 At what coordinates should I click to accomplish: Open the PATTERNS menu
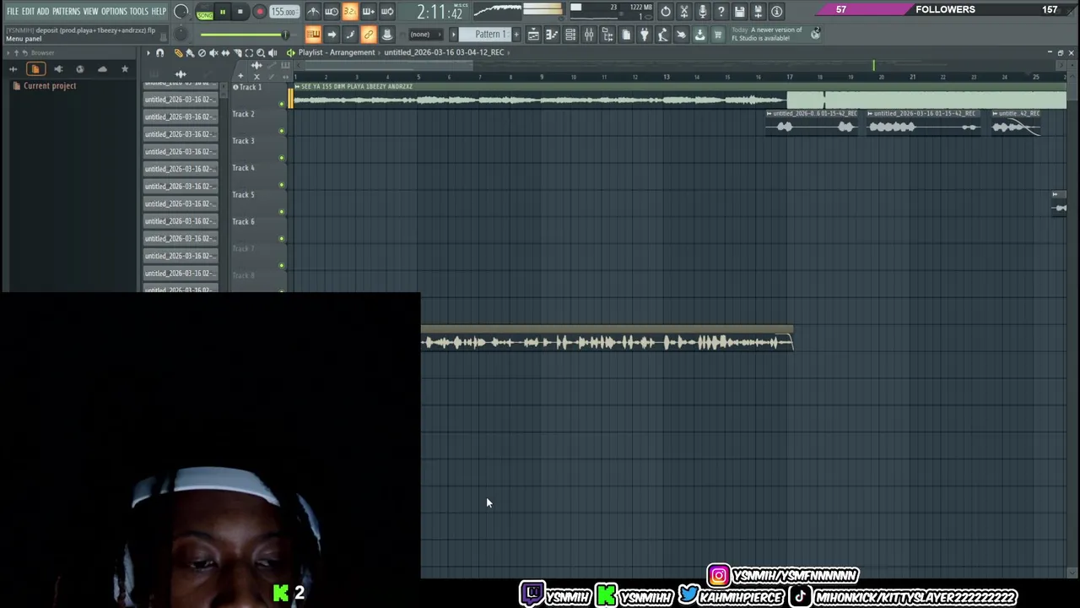point(66,11)
